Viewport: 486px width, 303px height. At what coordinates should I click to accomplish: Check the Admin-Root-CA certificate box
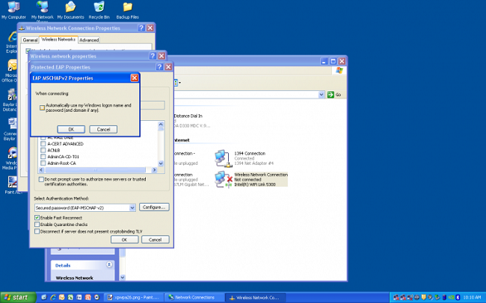[43, 163]
